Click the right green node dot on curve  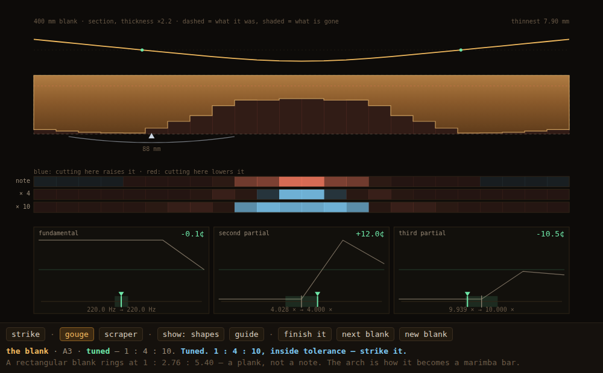(461, 50)
